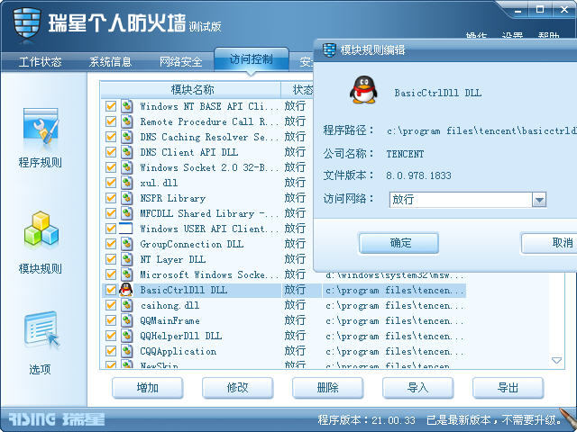Image resolution: width=577 pixels, height=432 pixels.
Task: Toggle QQMainFrame checkbox
Action: (x=111, y=320)
